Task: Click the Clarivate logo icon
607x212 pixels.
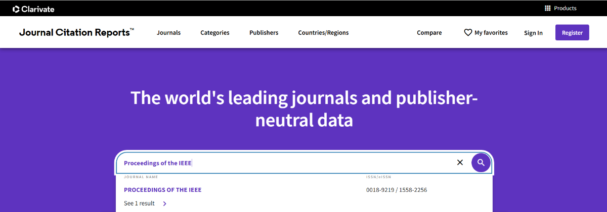Action: pos(16,9)
